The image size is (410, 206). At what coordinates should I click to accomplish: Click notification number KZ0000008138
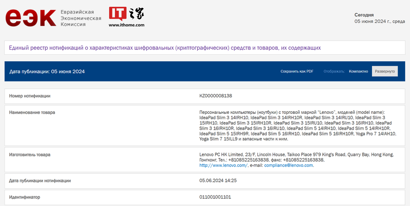point(216,96)
